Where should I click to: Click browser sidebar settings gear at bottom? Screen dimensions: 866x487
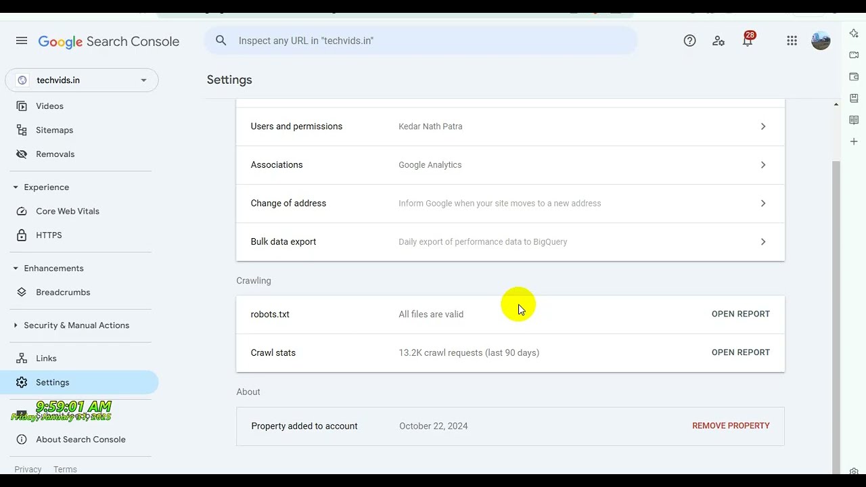pos(854,471)
